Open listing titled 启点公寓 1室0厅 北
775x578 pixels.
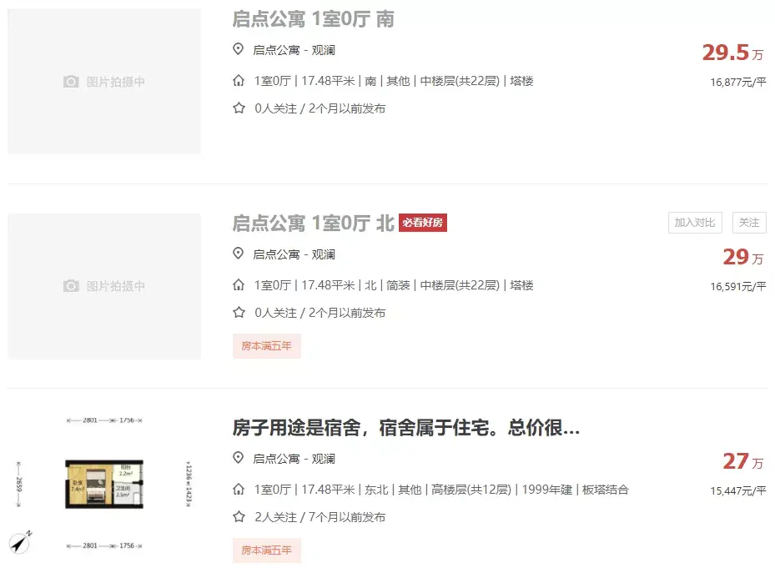pyautogui.click(x=313, y=224)
